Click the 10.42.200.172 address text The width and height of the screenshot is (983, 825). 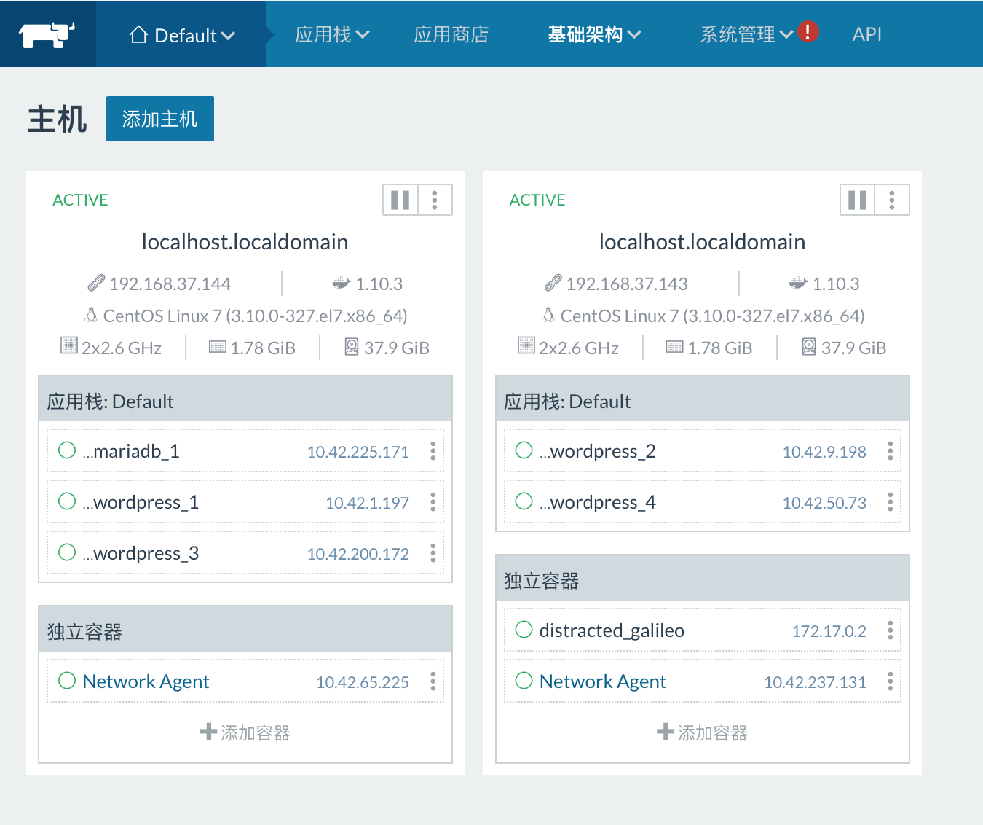coord(358,554)
